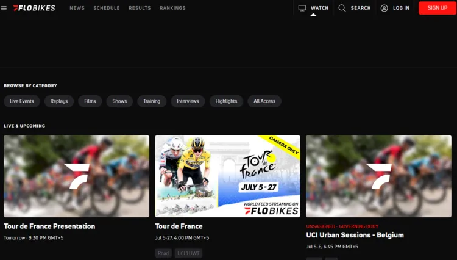The image size is (457, 260).
Task: Select the Interviews category
Action: [x=188, y=101]
